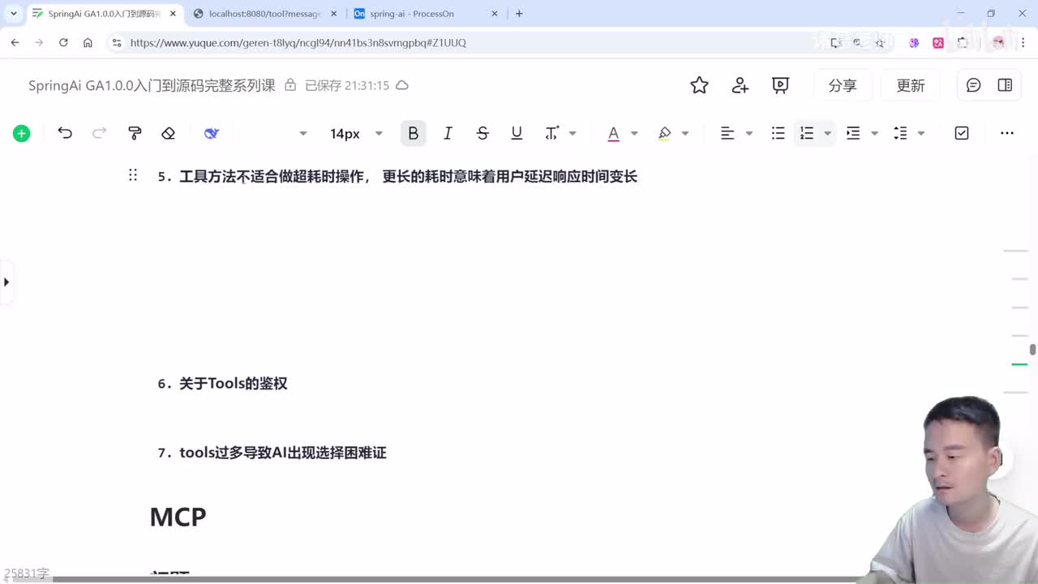Screen dimensions: 1038x584
Task: Click the increase indent icon
Action: 853,133
